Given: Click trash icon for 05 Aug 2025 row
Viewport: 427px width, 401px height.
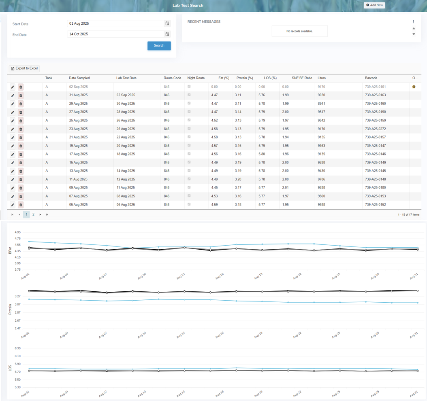Looking at the screenshot, I should 21,205.
